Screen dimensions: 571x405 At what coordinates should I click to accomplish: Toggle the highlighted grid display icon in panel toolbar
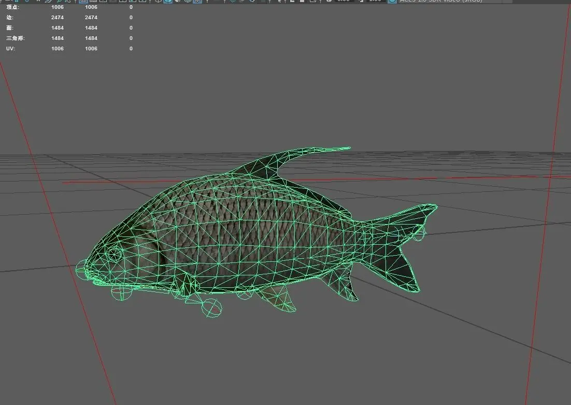point(83,1)
